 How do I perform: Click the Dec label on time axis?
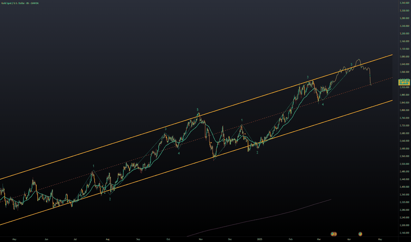[230, 239]
